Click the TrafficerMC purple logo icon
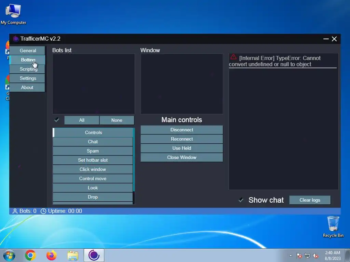The height and width of the screenshot is (262, 350). pos(16,39)
